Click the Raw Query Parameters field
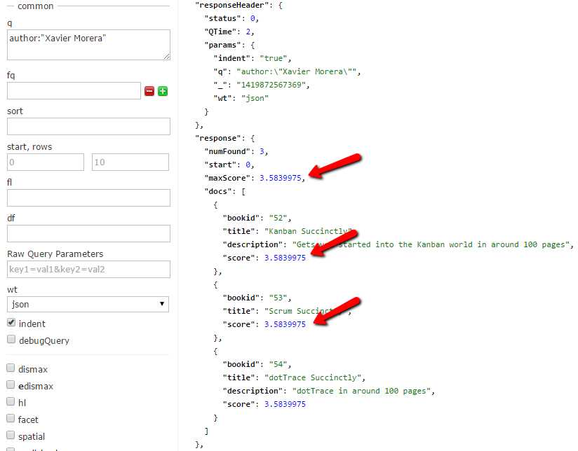578x451 pixels. [88, 269]
